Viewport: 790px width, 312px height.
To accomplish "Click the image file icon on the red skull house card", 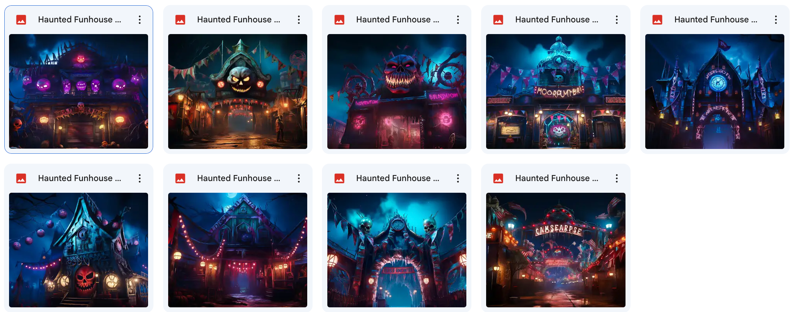I will (21, 178).
